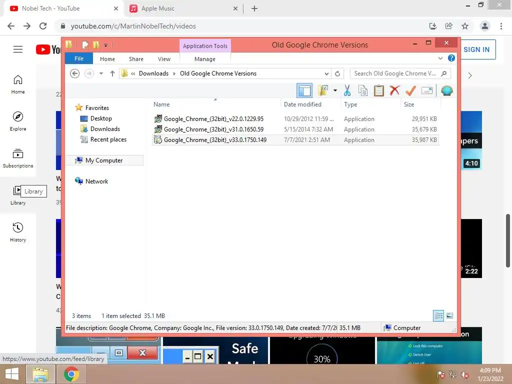Click the new folder icon in toolbar
512x384 pixels.
coord(323,90)
